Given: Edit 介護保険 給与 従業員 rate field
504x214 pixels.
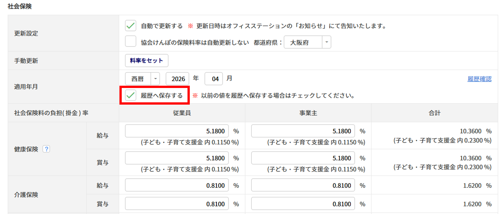Looking at the screenshot, I should tap(177, 185).
